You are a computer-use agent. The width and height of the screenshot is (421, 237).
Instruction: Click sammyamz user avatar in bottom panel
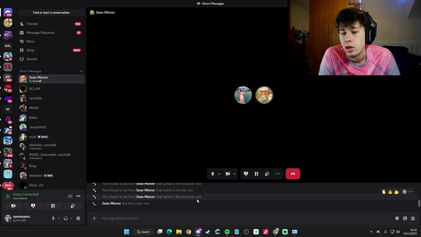coord(8,218)
